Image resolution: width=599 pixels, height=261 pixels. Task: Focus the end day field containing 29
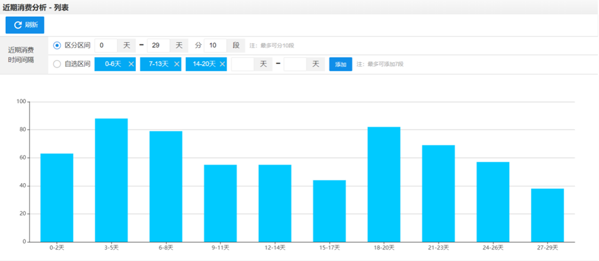[158, 45]
